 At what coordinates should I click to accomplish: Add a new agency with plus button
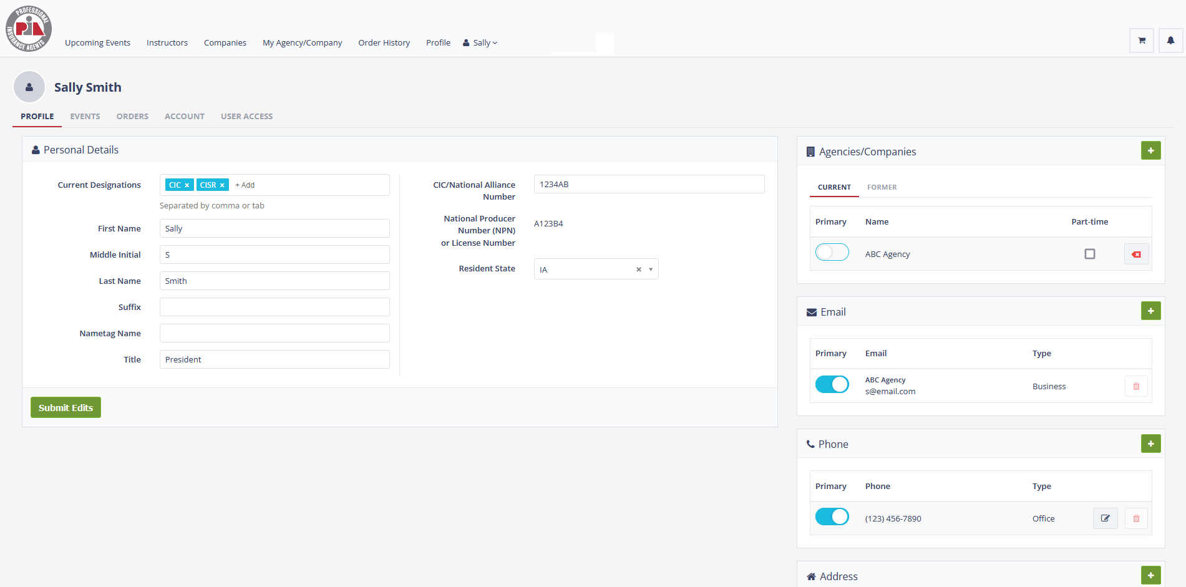(1150, 151)
